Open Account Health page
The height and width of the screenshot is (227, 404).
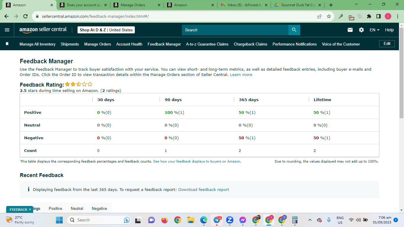point(129,44)
